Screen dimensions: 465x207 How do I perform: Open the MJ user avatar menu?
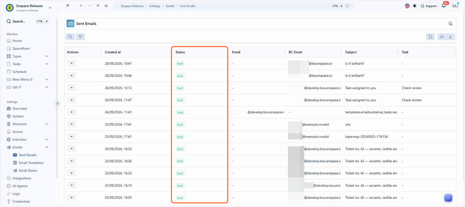(455, 6)
